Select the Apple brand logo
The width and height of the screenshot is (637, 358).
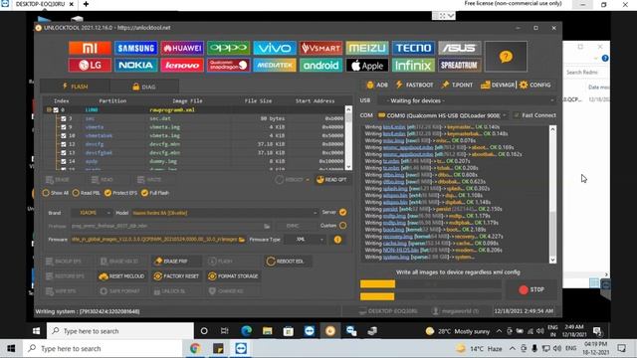tap(367, 65)
